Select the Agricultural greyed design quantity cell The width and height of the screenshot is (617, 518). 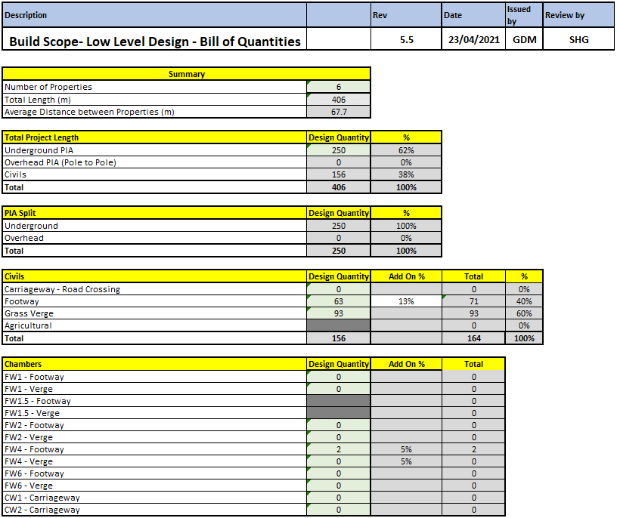(x=339, y=325)
